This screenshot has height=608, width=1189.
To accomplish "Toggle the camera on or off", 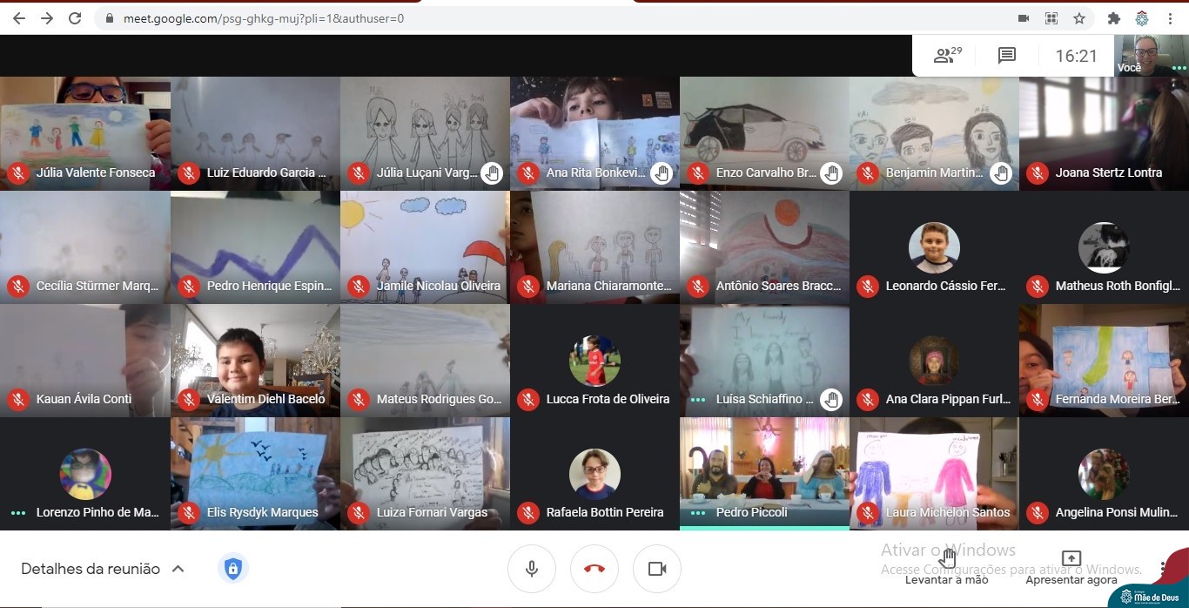I will pyautogui.click(x=657, y=569).
